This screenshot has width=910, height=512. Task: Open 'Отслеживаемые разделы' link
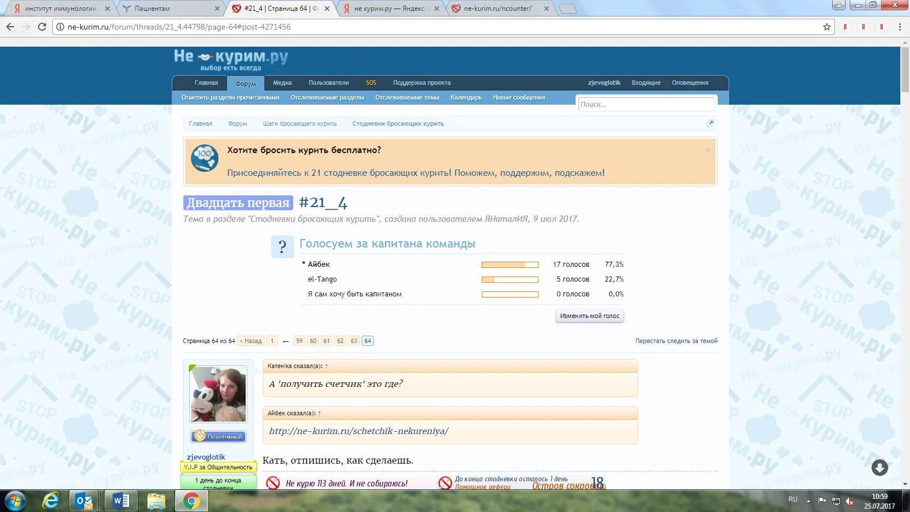pos(327,98)
